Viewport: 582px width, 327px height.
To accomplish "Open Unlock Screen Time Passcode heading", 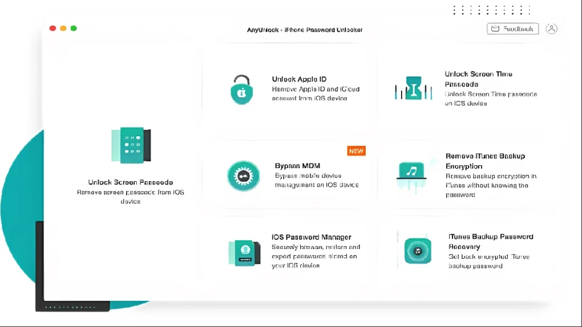I will click(x=479, y=79).
